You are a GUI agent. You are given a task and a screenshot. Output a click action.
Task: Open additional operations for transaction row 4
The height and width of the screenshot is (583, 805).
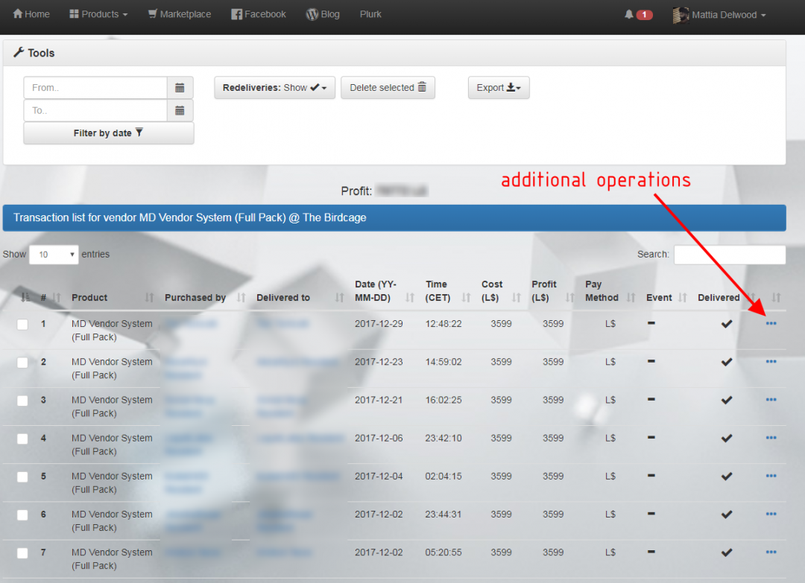(771, 439)
